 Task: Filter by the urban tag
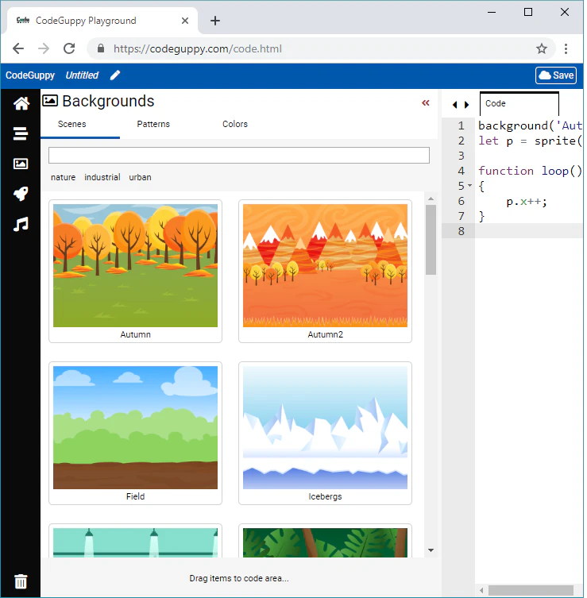tap(140, 177)
